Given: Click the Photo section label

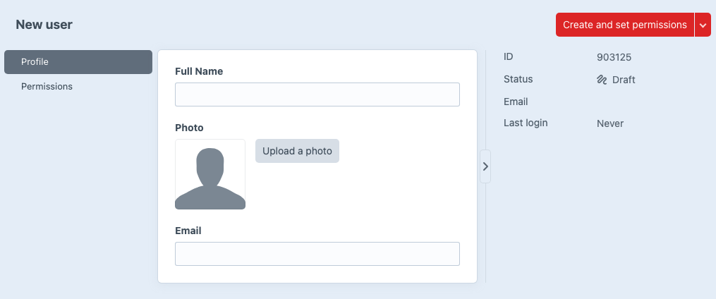Looking at the screenshot, I should pos(189,128).
